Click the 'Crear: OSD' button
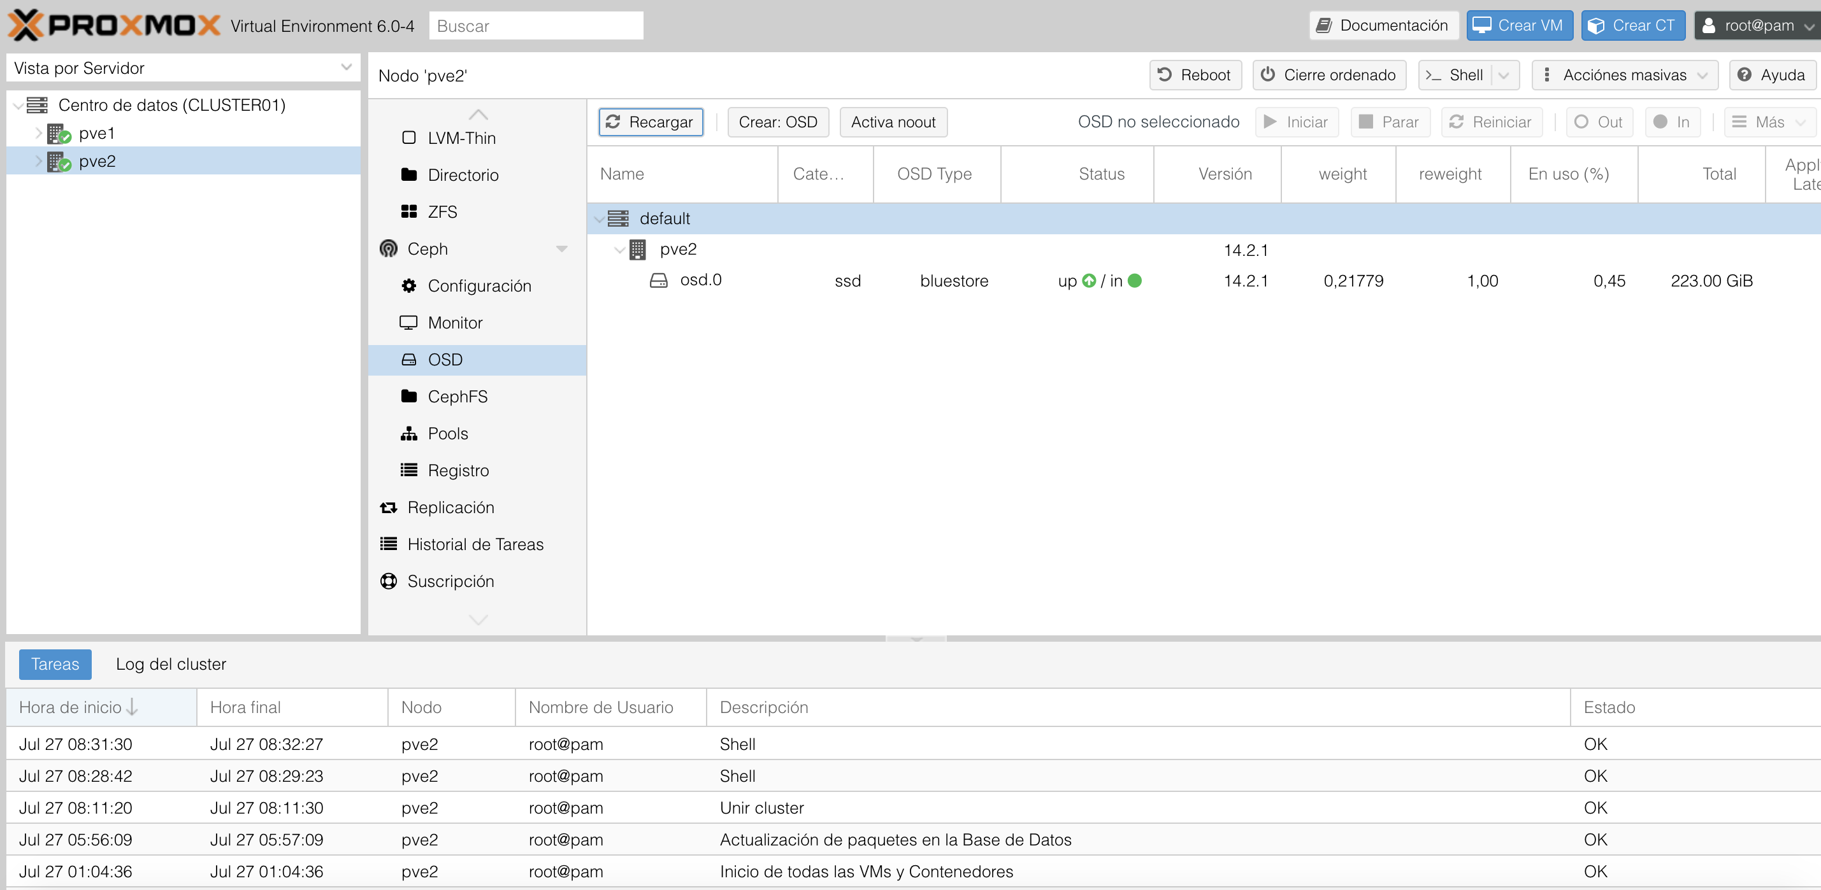This screenshot has height=890, width=1821. [x=777, y=122]
